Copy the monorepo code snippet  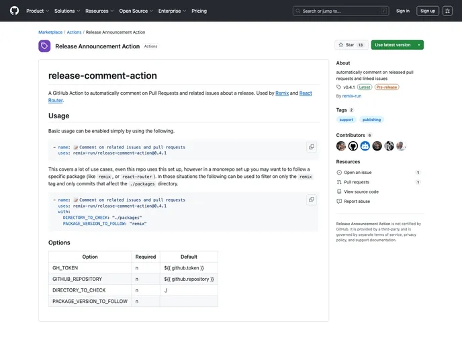pos(312,200)
